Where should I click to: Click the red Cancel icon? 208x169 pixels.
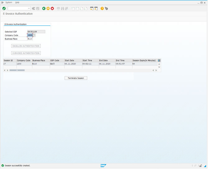coord(53,8)
